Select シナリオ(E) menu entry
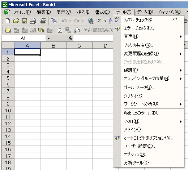188x170 pixels. (149, 96)
